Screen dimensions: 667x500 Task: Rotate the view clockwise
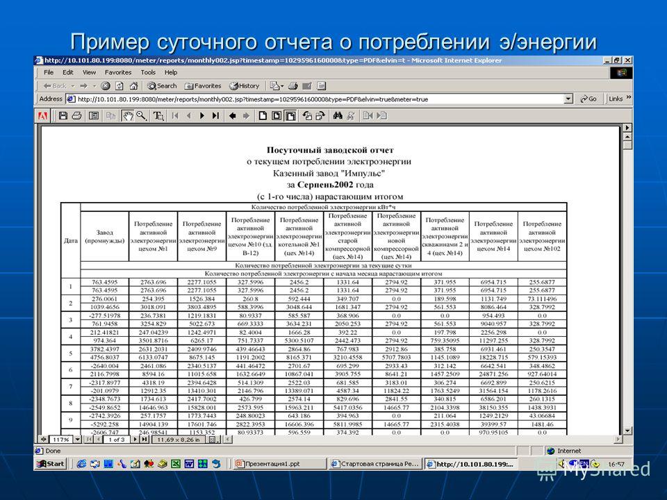pyautogui.click(x=321, y=116)
